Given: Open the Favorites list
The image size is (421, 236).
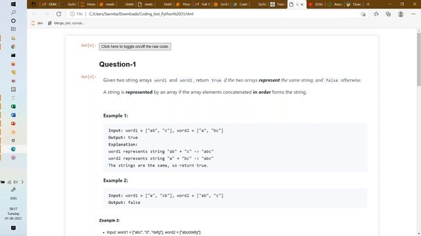Looking at the screenshot, I should pyautogui.click(x=376, y=14).
